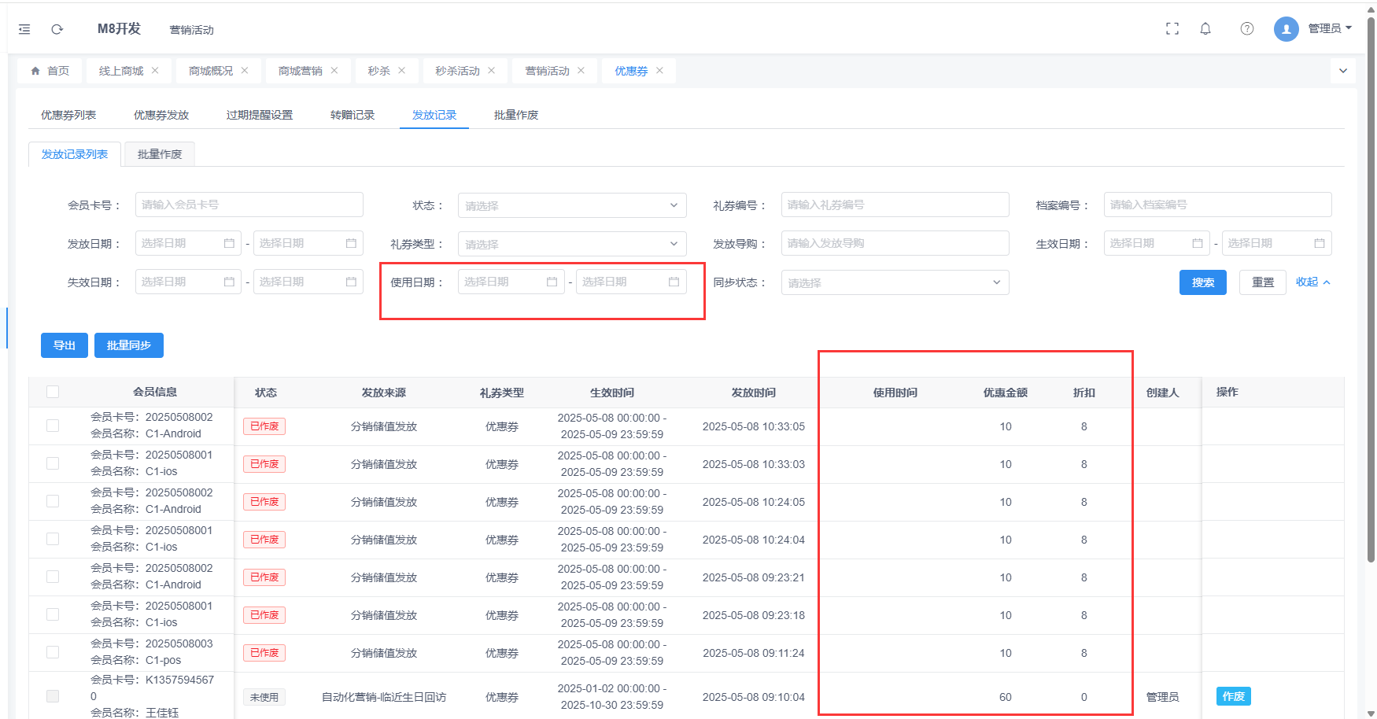Open the help question mark icon
Screen dimensions: 1377x719
click(x=1247, y=29)
